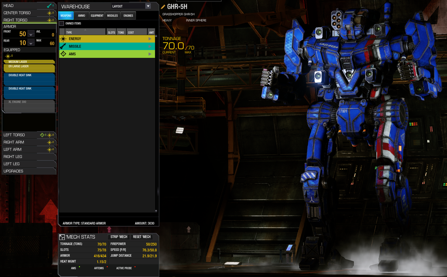Expand the Left Leg component section
The image size is (447, 277).
[28, 164]
